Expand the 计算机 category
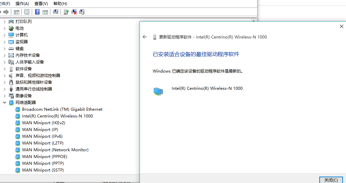 click(4, 35)
